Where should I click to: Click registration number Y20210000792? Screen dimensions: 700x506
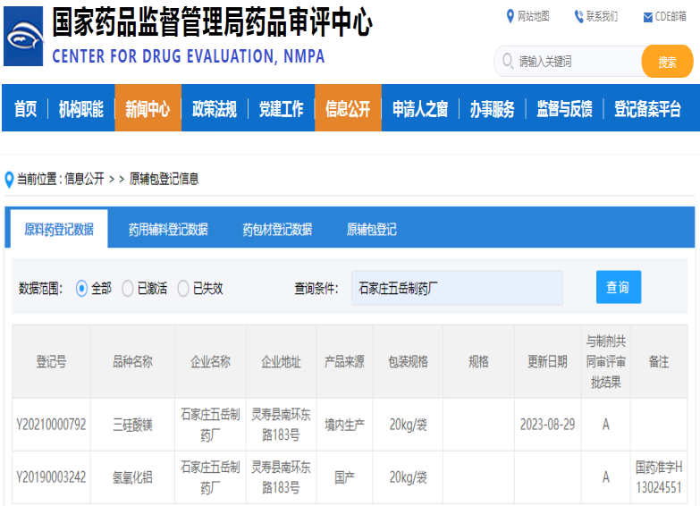point(51,425)
